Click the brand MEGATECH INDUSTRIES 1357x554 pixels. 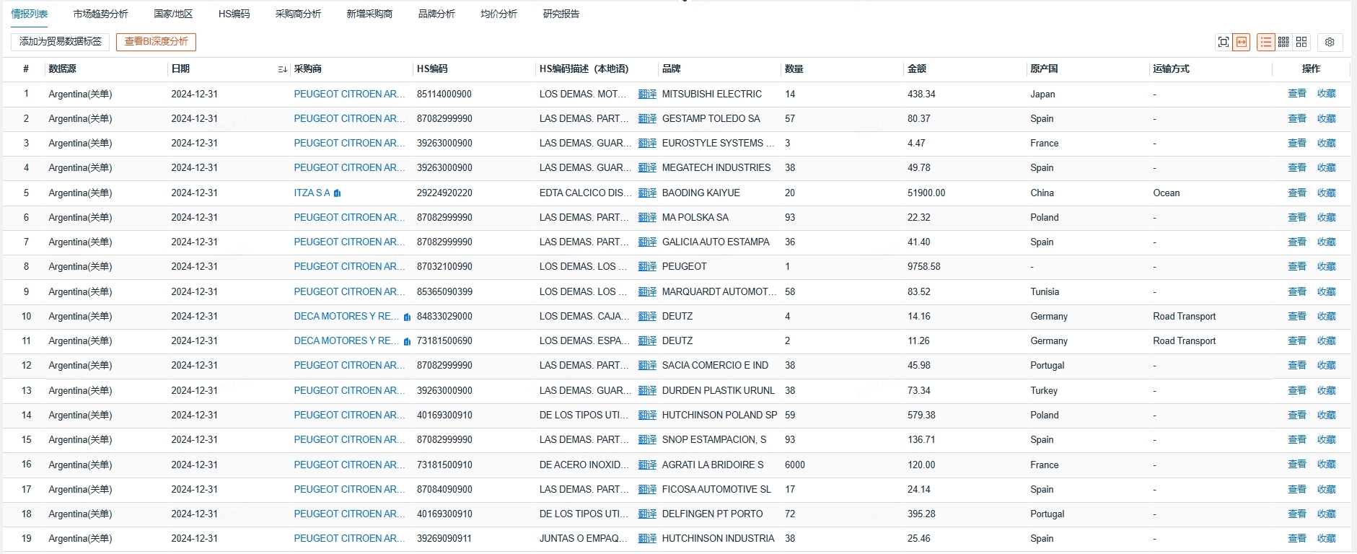[x=716, y=167]
